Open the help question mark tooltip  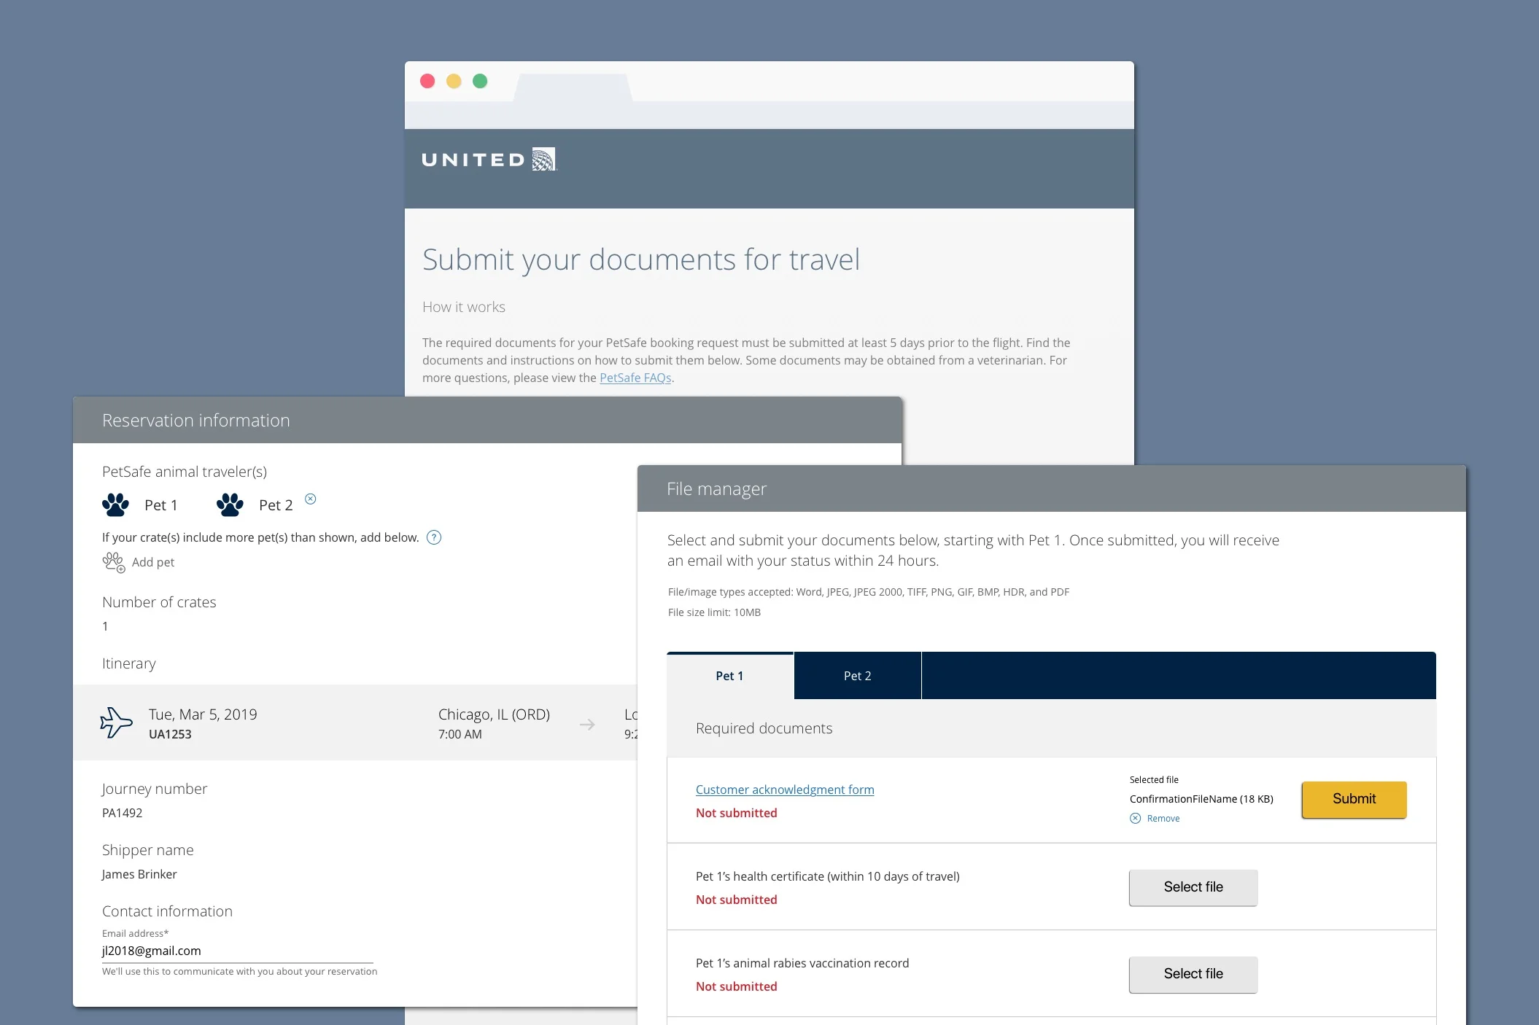(x=434, y=537)
